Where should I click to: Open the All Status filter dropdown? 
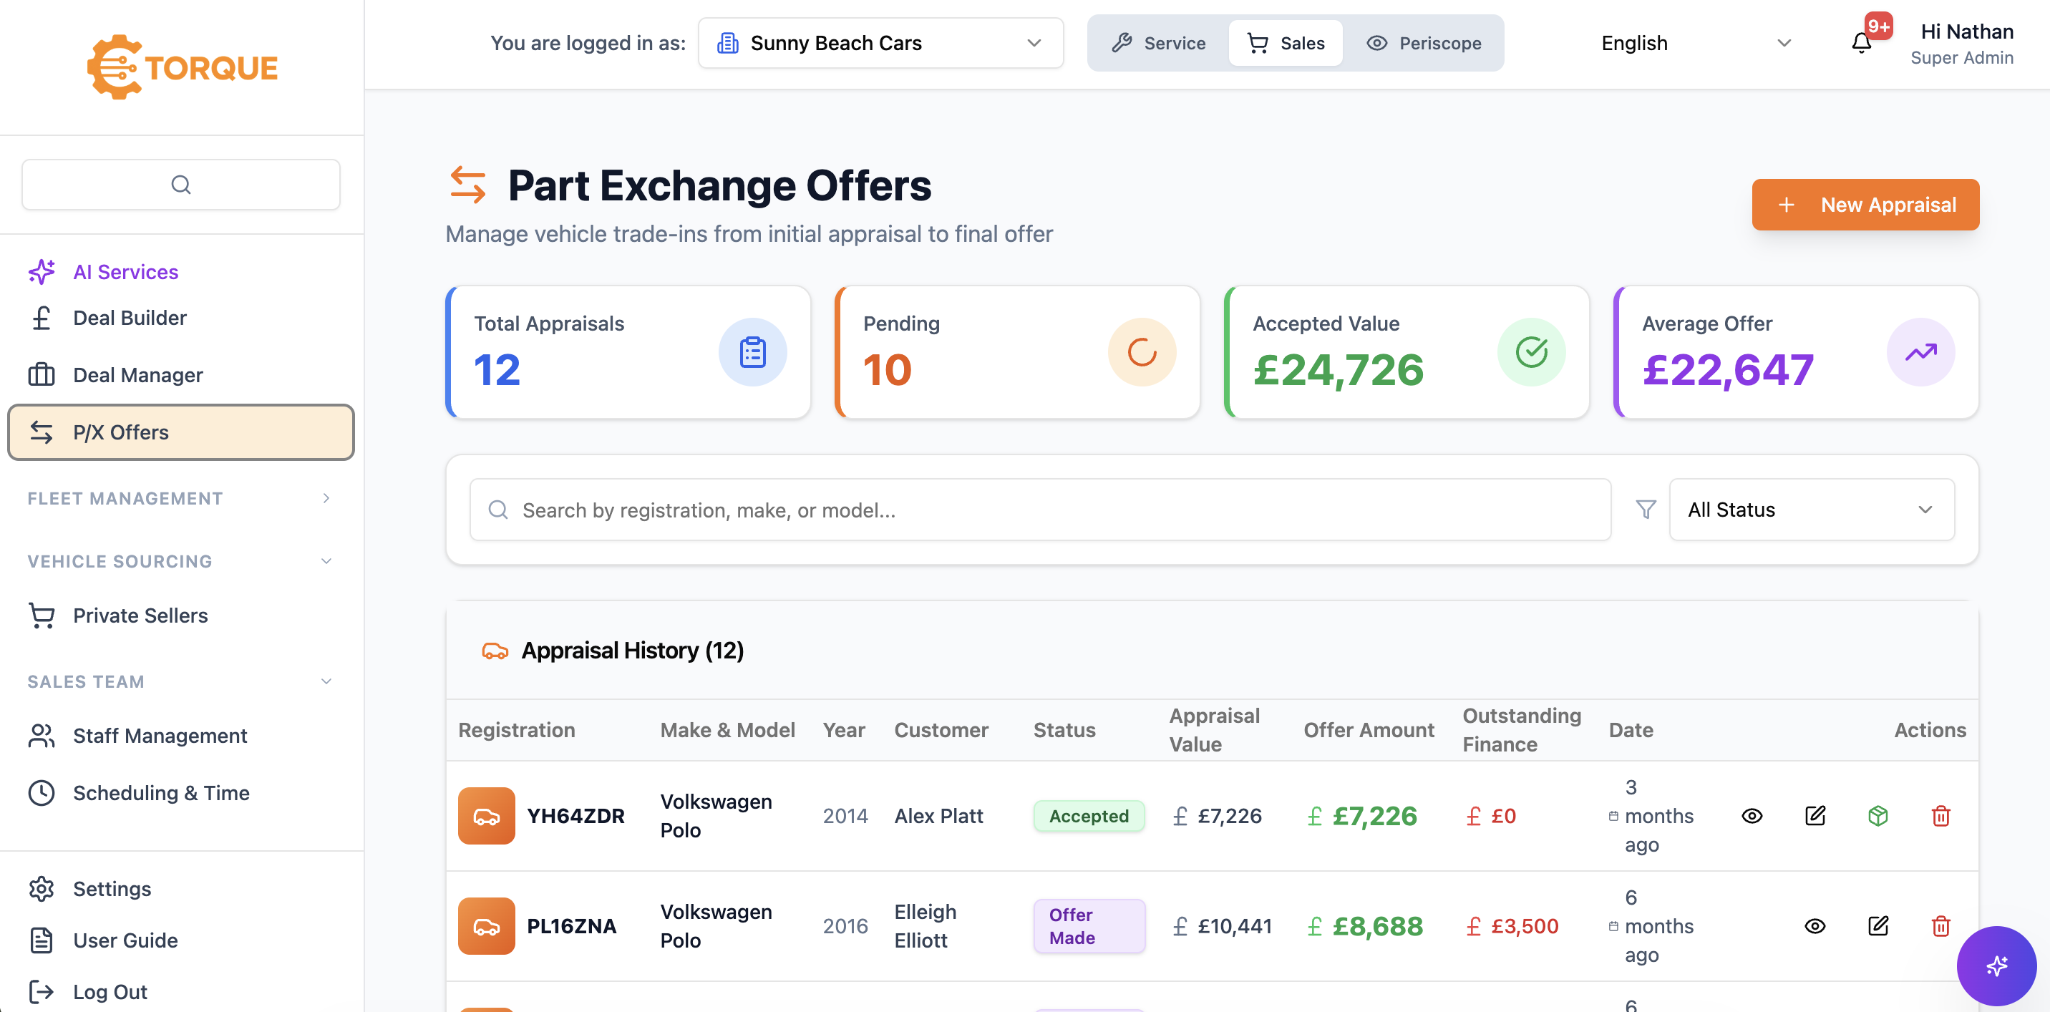(1811, 510)
